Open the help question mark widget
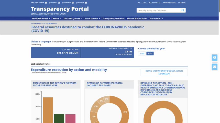The height and width of the screenshot is (123, 220). [x=215, y=58]
